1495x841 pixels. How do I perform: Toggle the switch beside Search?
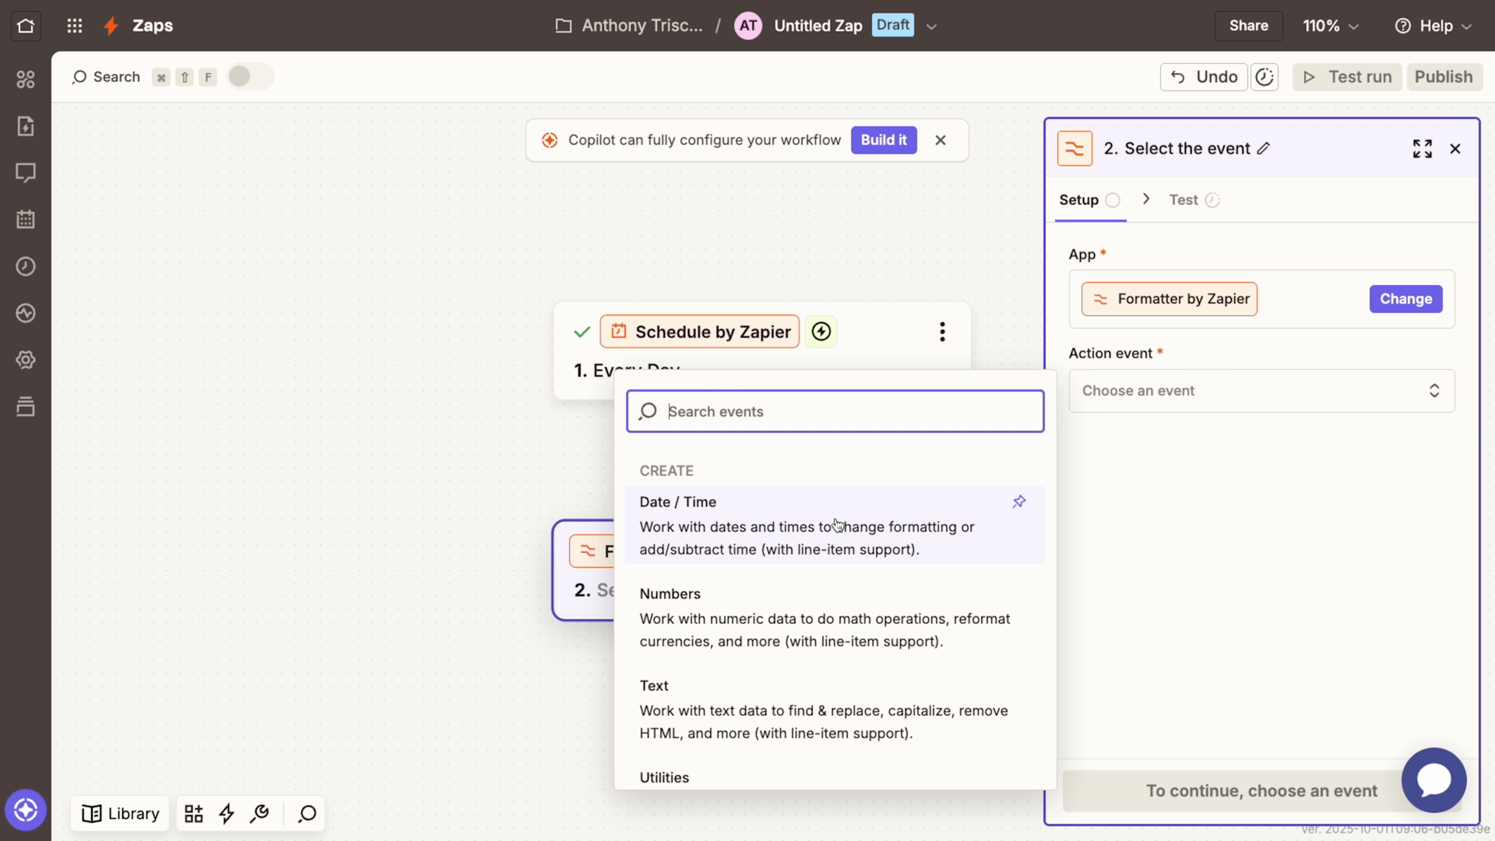click(250, 76)
